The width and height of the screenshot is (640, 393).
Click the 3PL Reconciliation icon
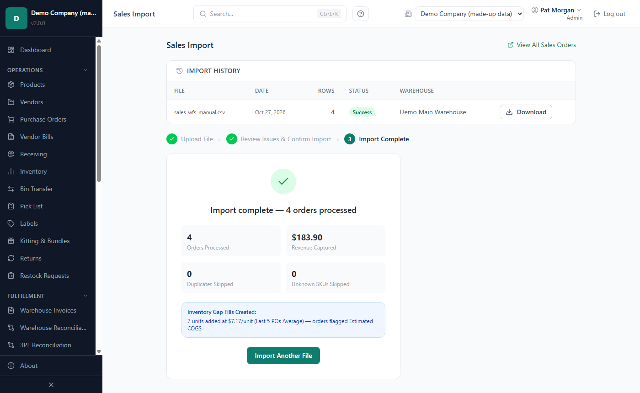pyautogui.click(x=11, y=345)
